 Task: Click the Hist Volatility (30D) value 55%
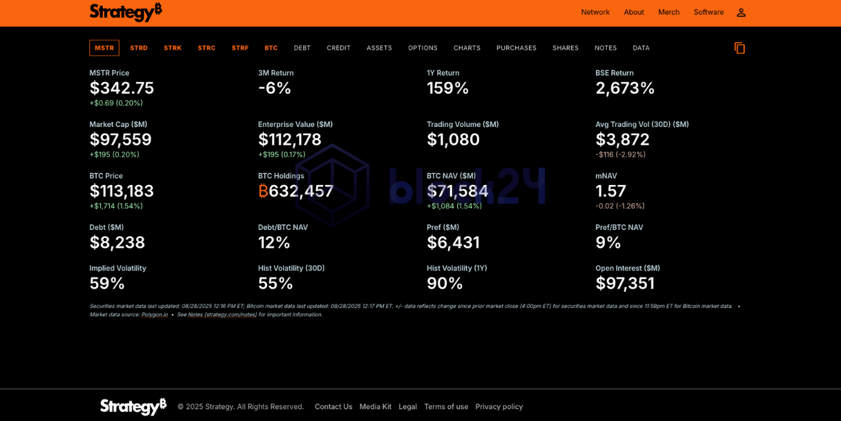(275, 284)
